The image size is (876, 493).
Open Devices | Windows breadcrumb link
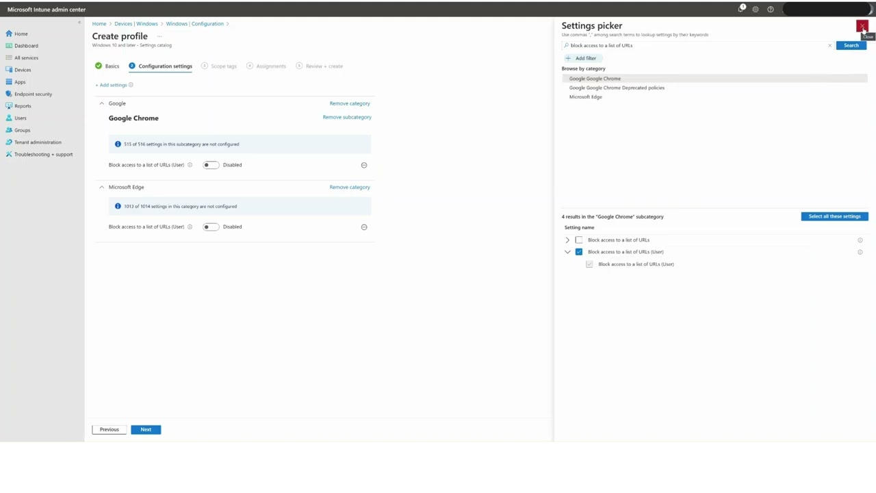coord(136,24)
